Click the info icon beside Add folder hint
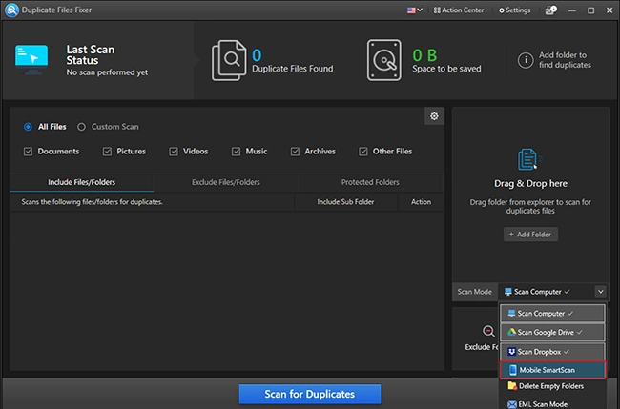The image size is (620, 409). [x=526, y=60]
